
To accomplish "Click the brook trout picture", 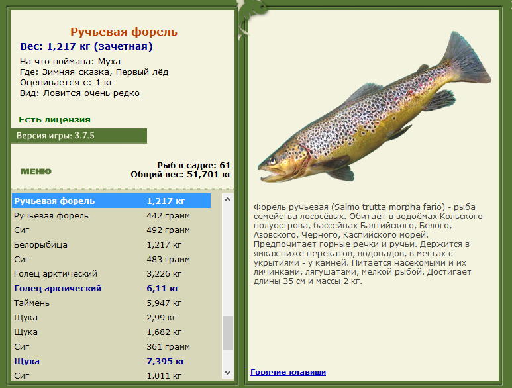I will pyautogui.click(x=374, y=108).
